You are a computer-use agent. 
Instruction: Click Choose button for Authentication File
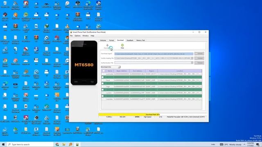[x=199, y=63]
